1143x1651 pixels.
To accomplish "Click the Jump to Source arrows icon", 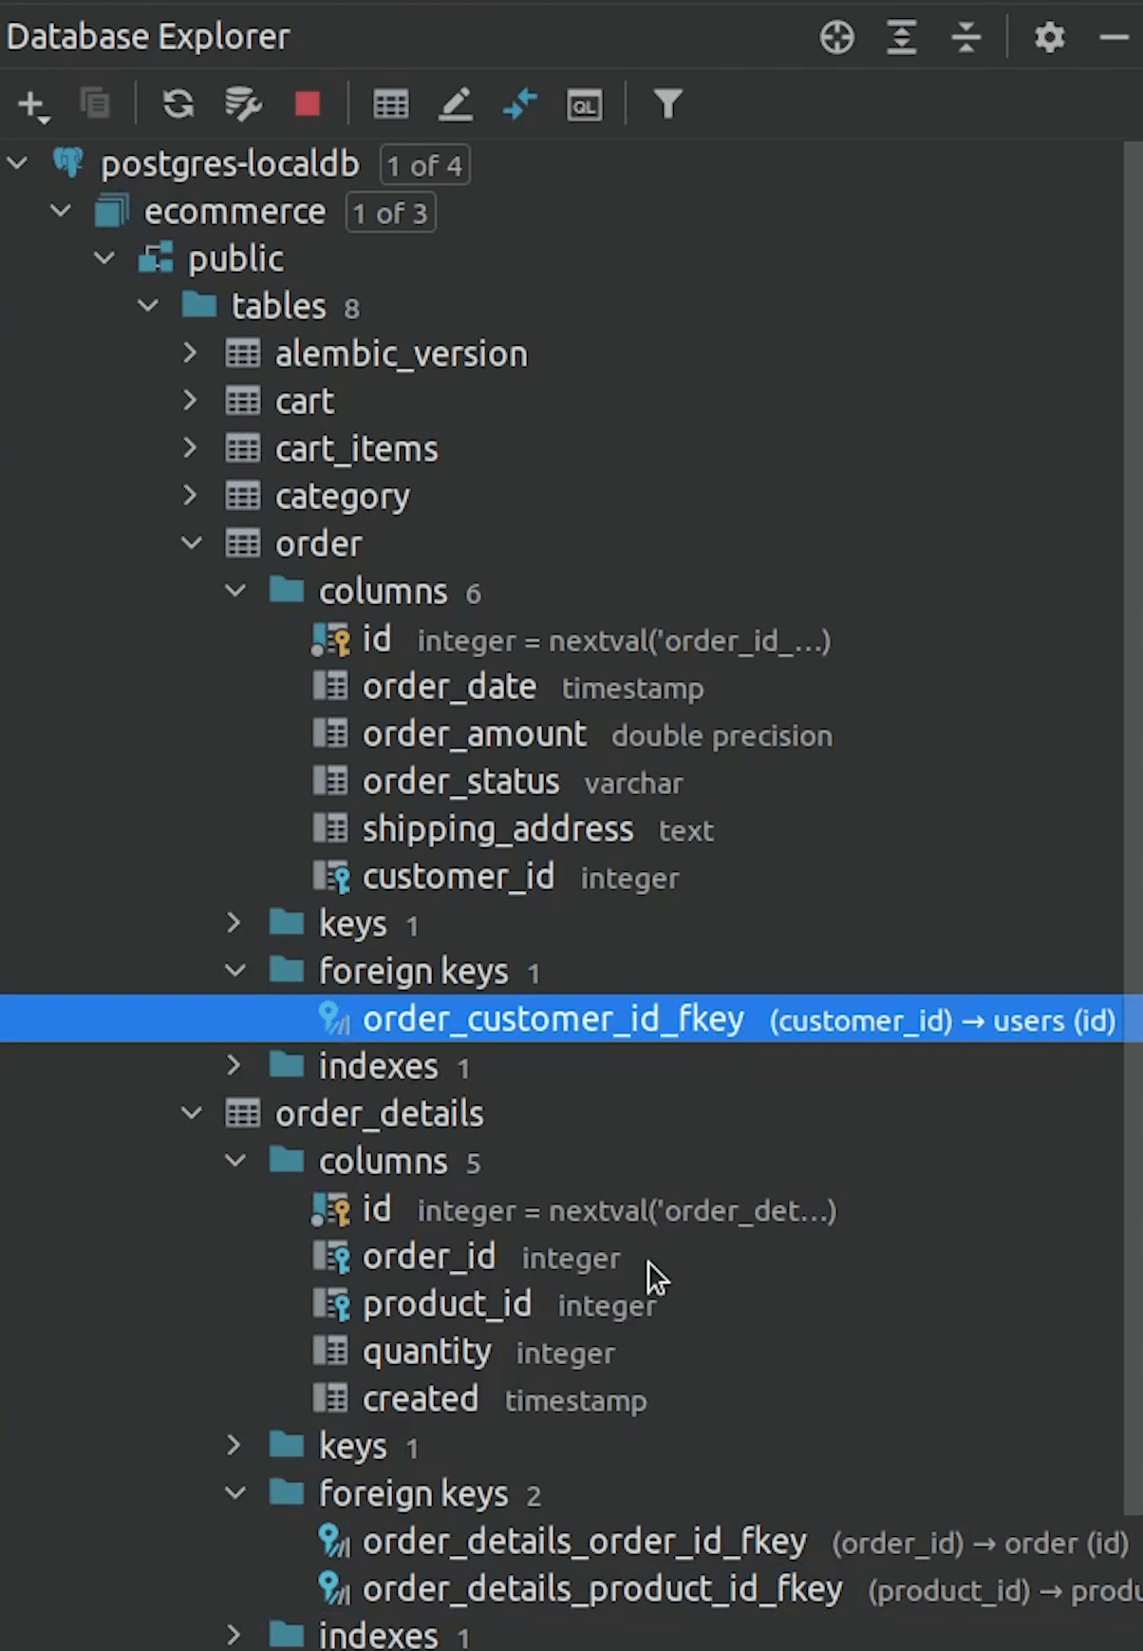I will pos(519,104).
